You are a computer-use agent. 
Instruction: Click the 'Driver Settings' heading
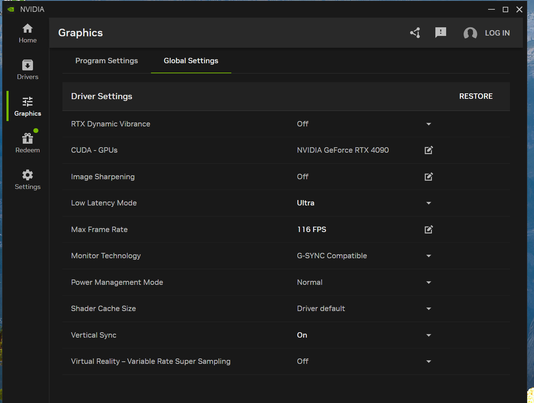[x=101, y=96]
